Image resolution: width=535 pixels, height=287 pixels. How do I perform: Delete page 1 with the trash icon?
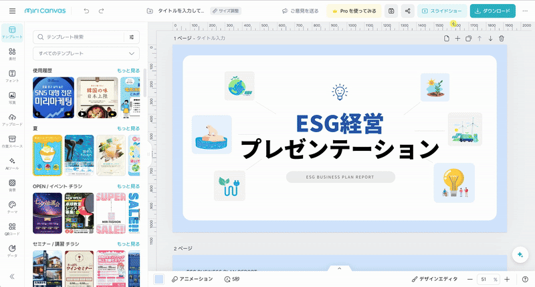pyautogui.click(x=502, y=39)
